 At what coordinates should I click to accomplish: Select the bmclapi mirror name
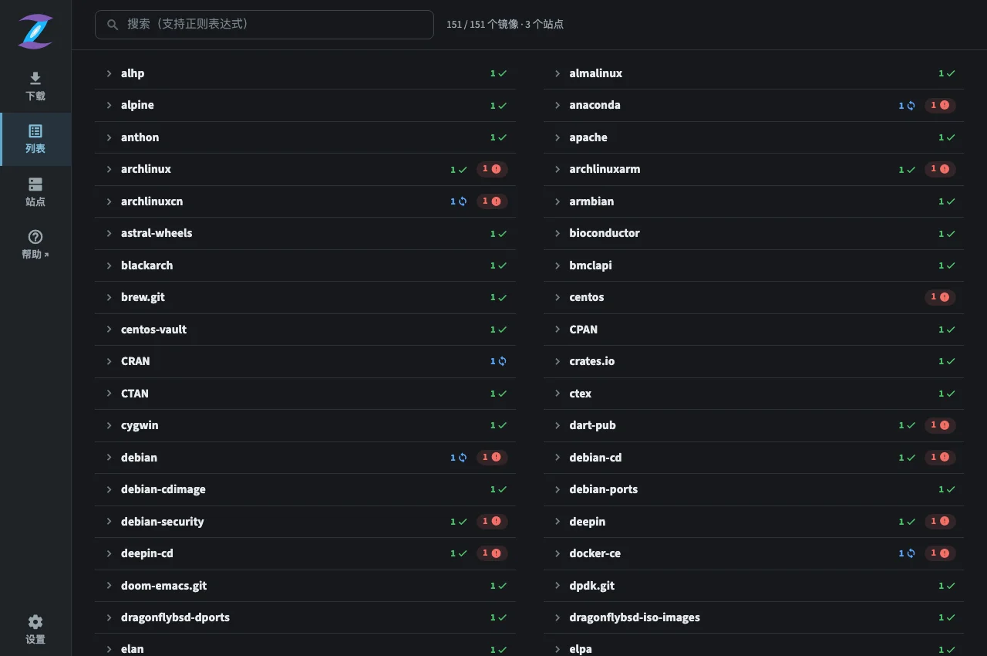point(591,265)
